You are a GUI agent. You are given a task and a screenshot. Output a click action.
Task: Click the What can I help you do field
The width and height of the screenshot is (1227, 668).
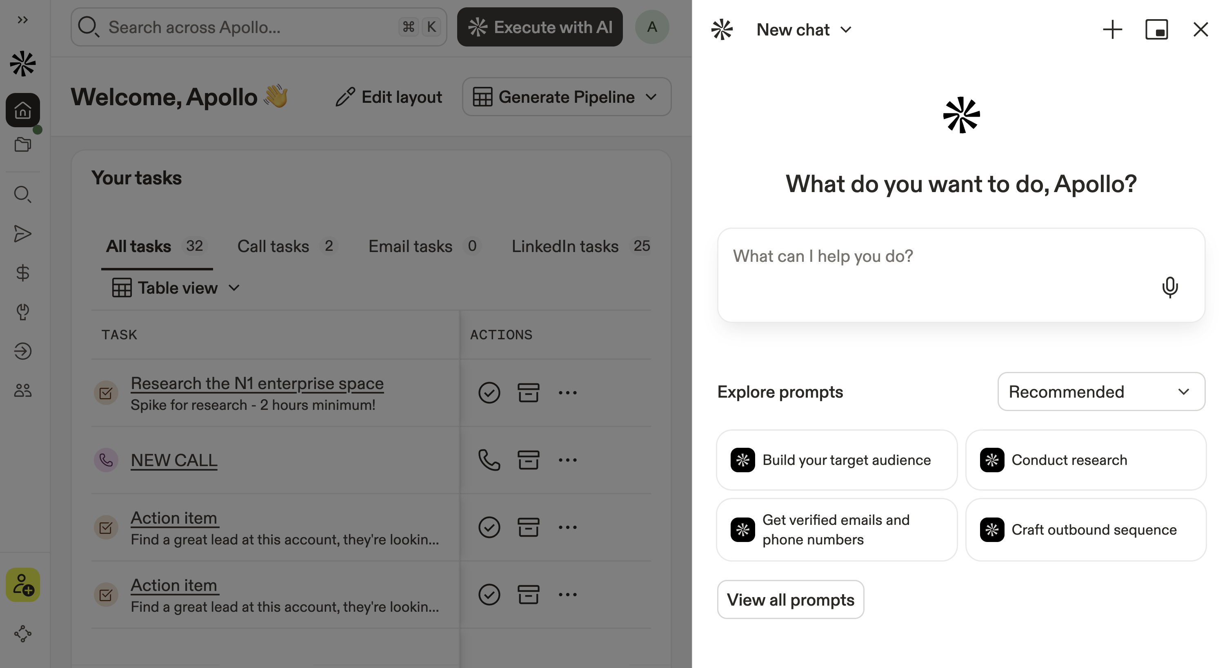point(934,266)
